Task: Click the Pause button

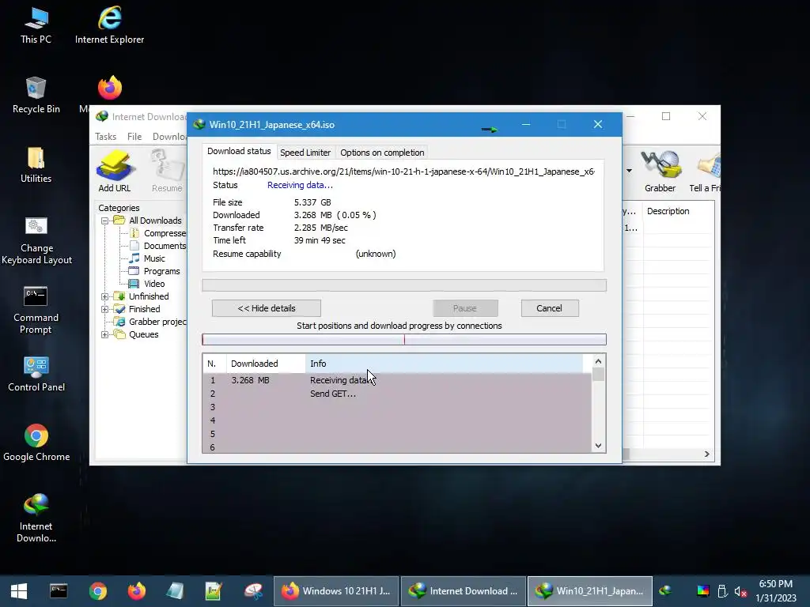Action: (465, 308)
